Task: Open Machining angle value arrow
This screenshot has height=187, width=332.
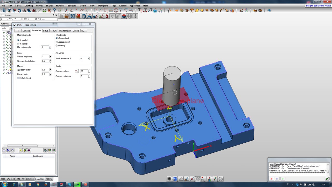Action: tap(50, 47)
